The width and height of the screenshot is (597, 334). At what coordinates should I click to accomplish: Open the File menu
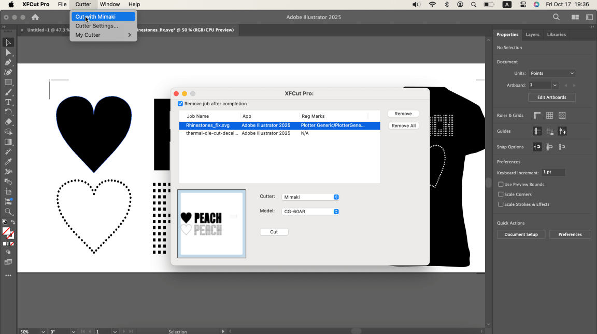pos(62,5)
